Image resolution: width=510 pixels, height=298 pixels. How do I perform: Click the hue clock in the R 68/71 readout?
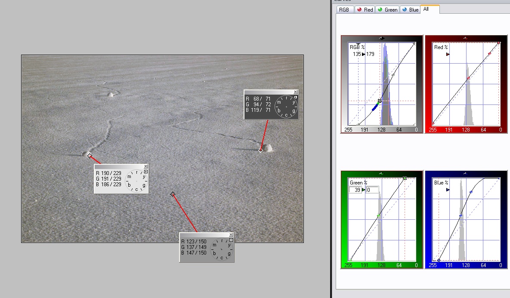point(286,107)
